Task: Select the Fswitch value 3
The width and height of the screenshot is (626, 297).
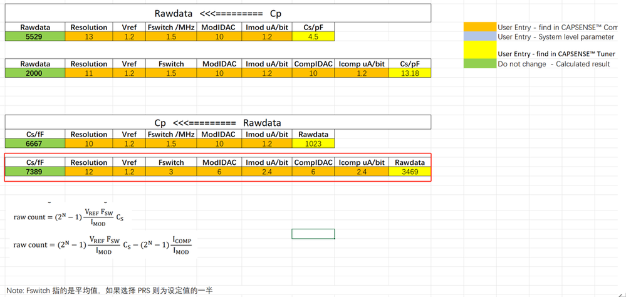Action: click(x=171, y=172)
